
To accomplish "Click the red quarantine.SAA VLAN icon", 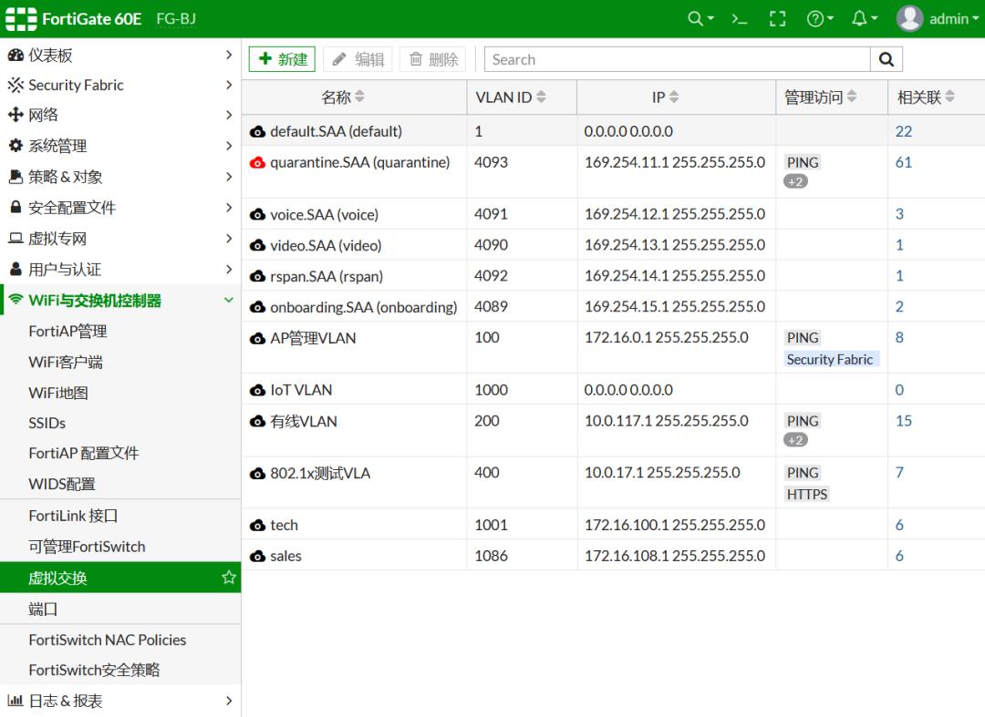I will pyautogui.click(x=257, y=163).
